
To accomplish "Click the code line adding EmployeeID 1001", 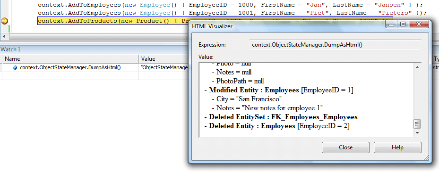I will pos(232,13).
